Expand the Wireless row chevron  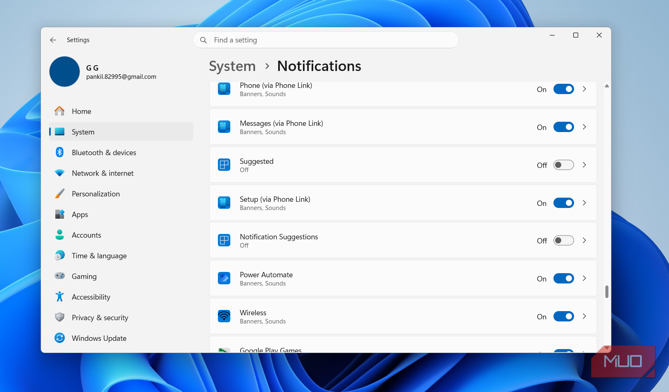[x=584, y=316]
